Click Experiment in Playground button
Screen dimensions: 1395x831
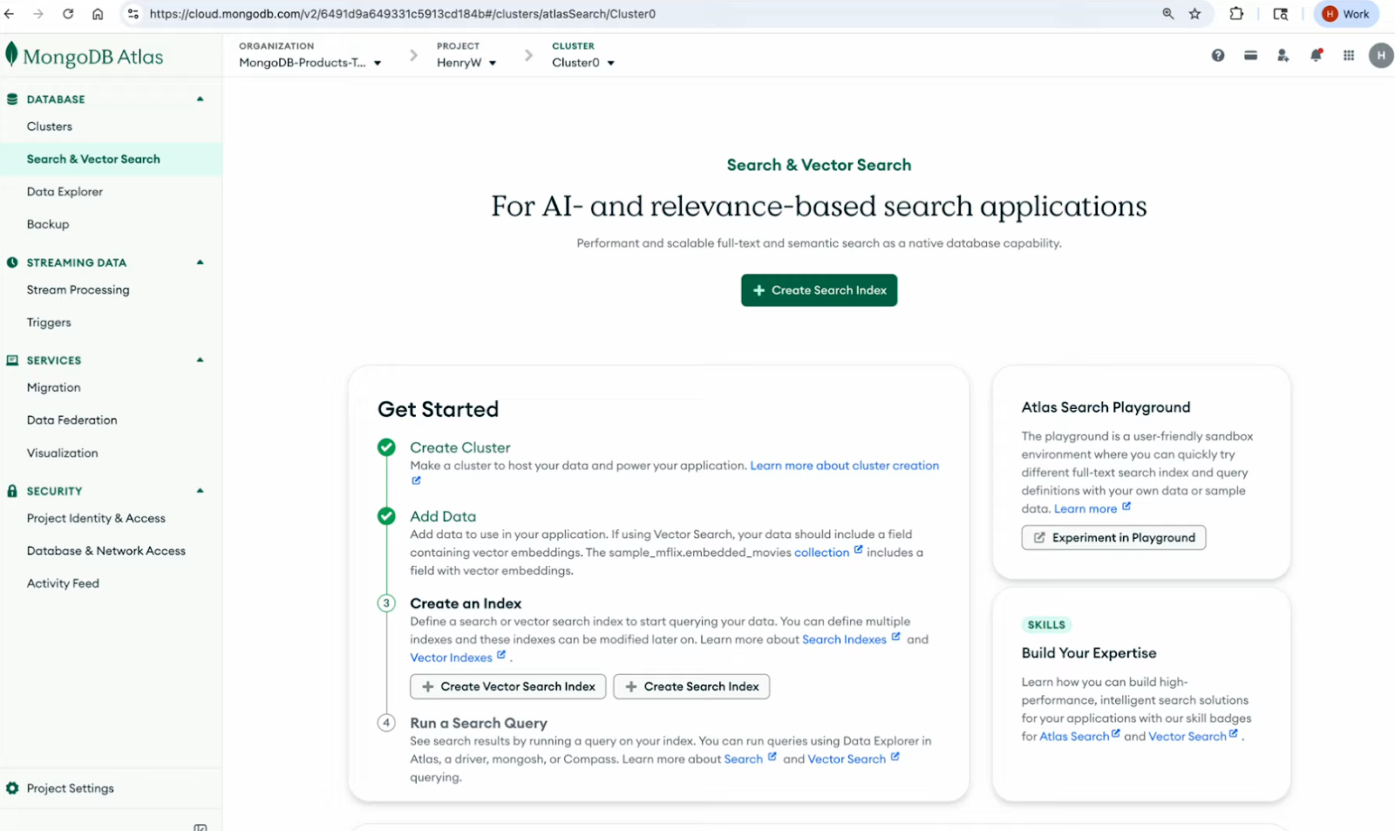1113,537
